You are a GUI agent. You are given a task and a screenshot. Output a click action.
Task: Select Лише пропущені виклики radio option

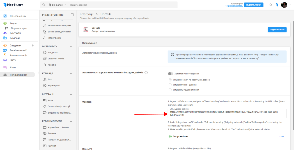pos(170,89)
